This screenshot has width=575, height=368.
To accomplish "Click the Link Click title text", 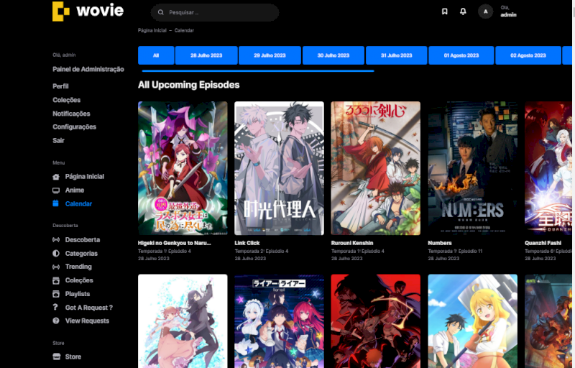I will [x=247, y=243].
